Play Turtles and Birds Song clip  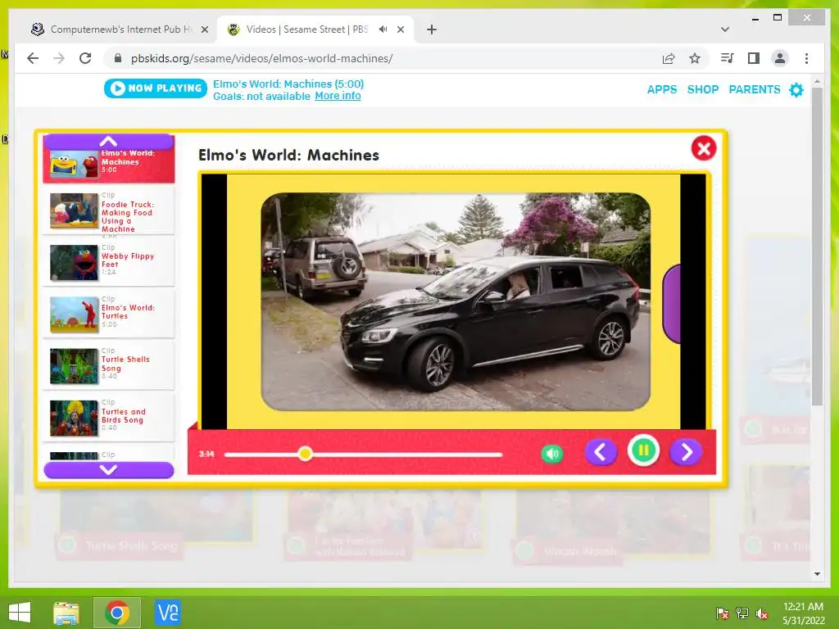tap(109, 418)
